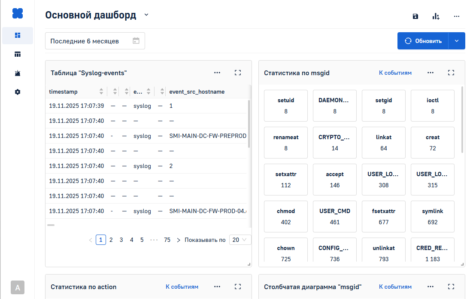Select the USER_CMD statistic tile
Screen dimensions: 473x299
click(335, 216)
